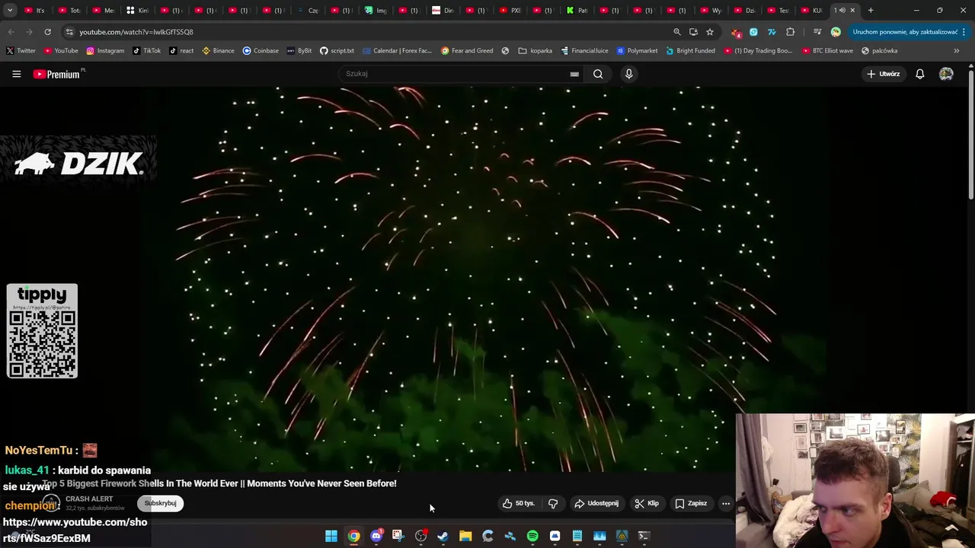The width and height of the screenshot is (975, 548).
Task: Open the CRASH ALERT channel avatar
Action: tap(51, 503)
